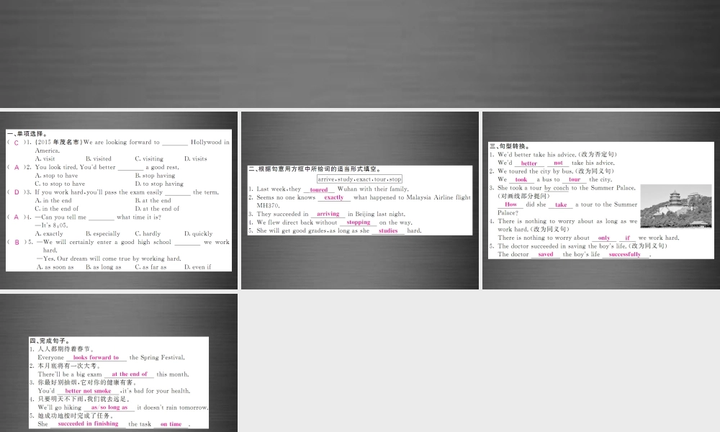Click the "on time" answer
The image size is (720, 432).
pos(171,424)
